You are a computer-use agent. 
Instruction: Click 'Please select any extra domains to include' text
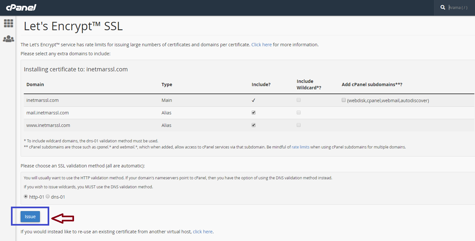(66, 53)
